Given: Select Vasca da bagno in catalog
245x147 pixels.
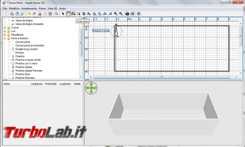Looking at the screenshot, I should tap(24, 20).
